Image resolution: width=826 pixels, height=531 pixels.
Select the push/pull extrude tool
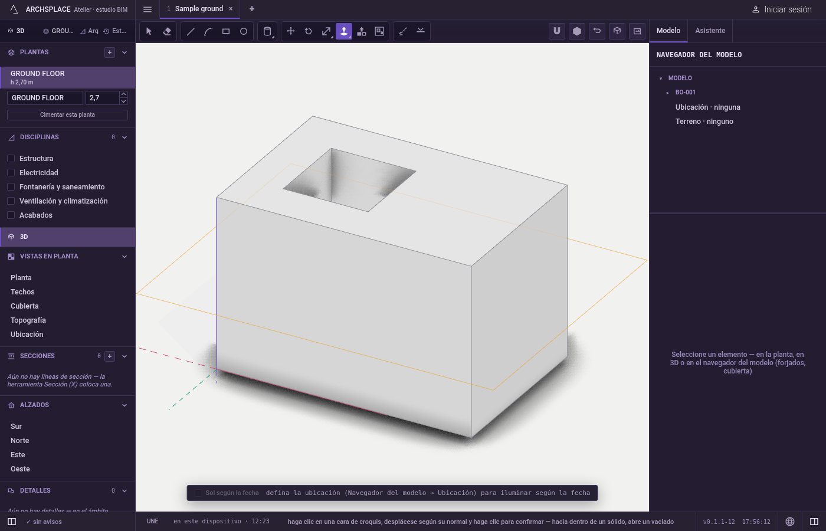[344, 31]
